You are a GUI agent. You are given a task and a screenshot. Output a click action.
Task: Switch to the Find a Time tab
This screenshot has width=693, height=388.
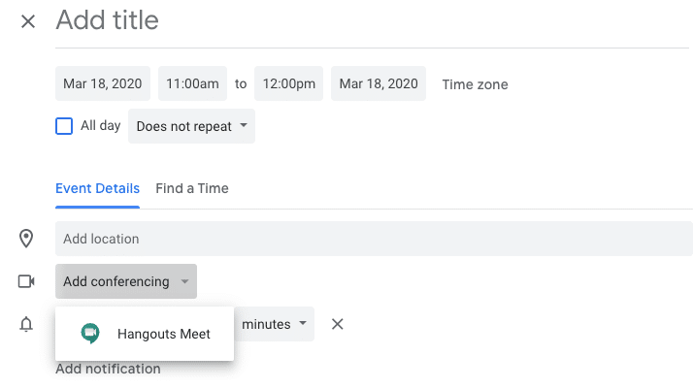pos(192,188)
